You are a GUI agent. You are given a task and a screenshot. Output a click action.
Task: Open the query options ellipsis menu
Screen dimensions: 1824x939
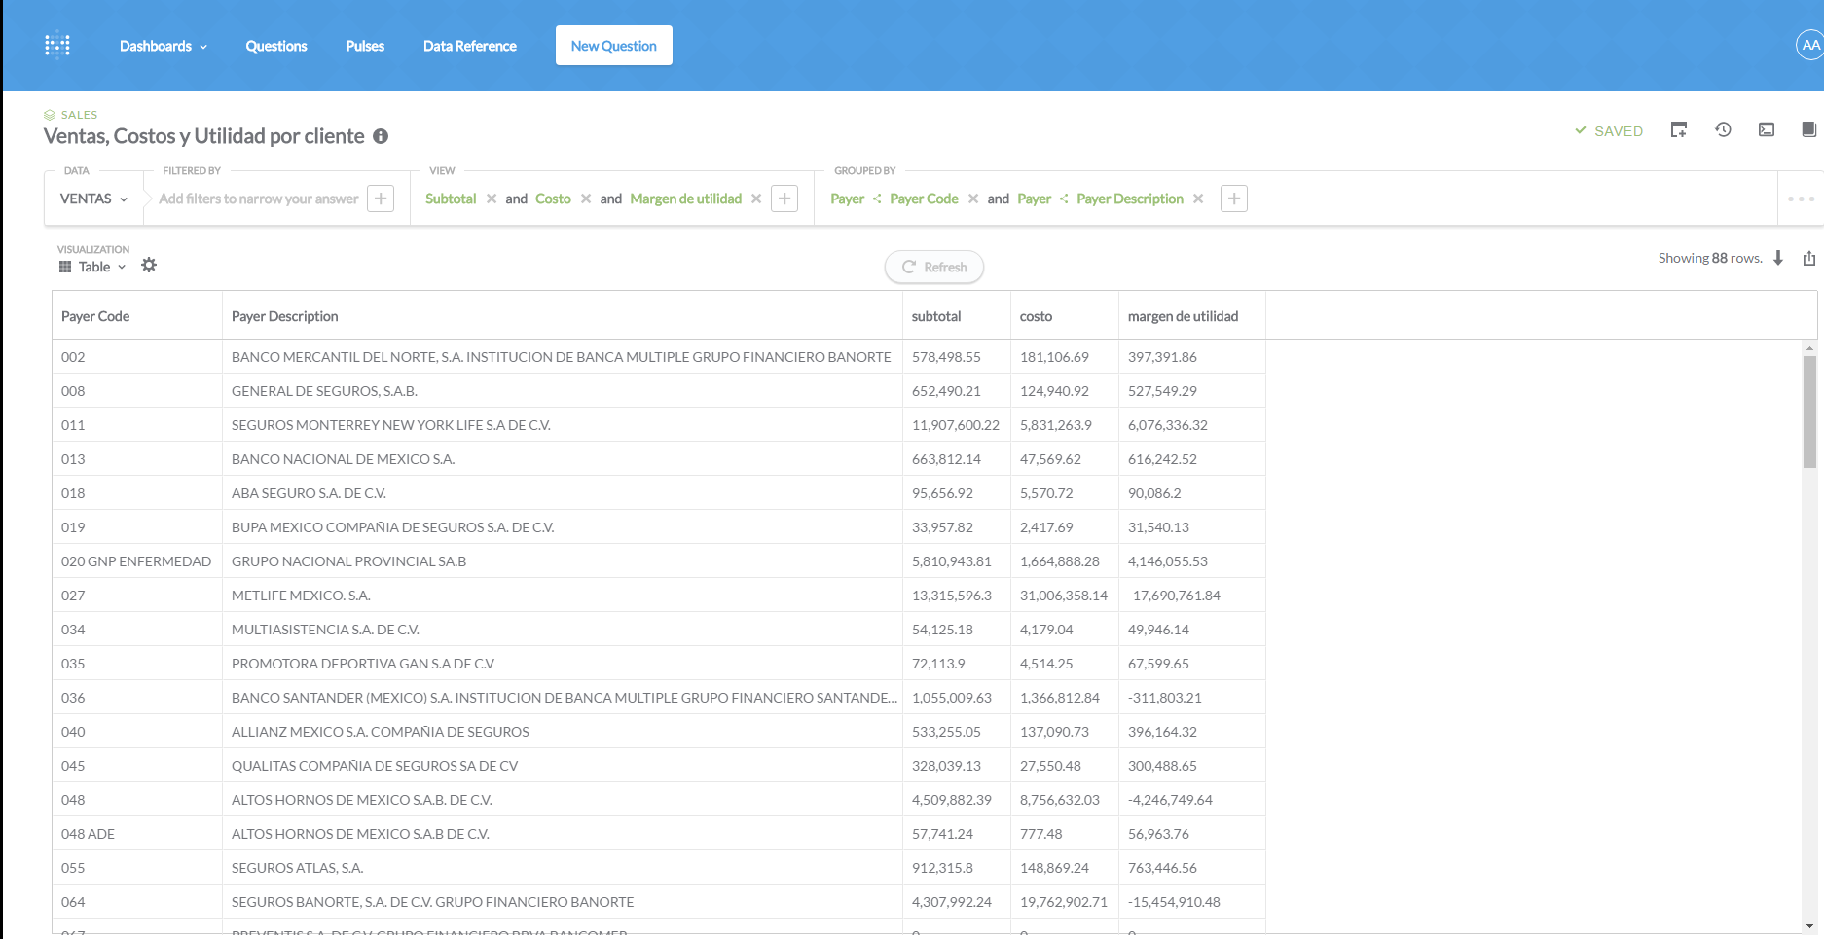(x=1801, y=199)
